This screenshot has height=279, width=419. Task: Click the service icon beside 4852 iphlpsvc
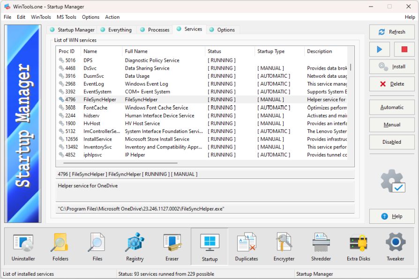(61, 154)
